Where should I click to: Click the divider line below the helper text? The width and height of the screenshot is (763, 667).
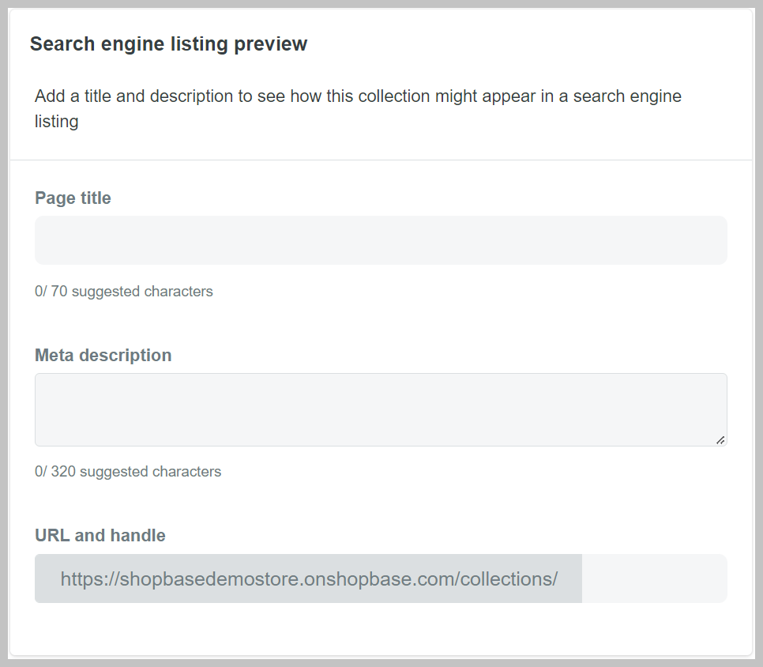click(381, 160)
